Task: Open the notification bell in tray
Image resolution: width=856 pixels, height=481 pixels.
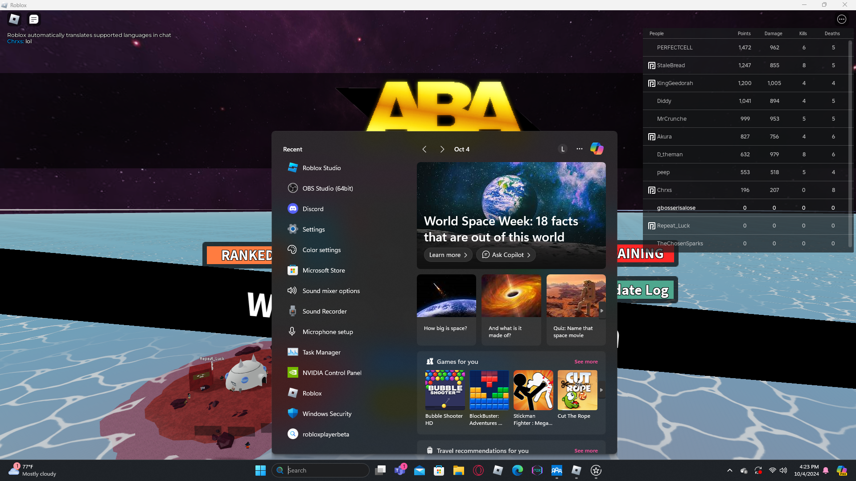Action: [x=826, y=470]
